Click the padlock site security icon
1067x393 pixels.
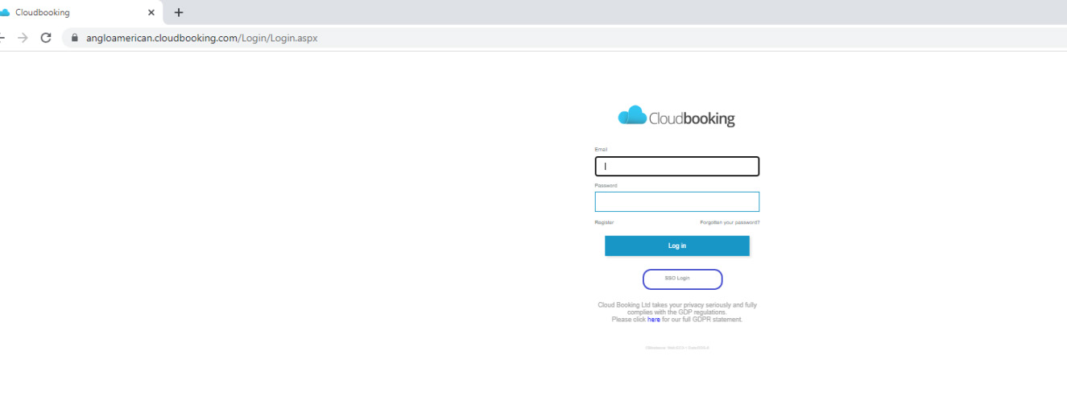(x=74, y=38)
